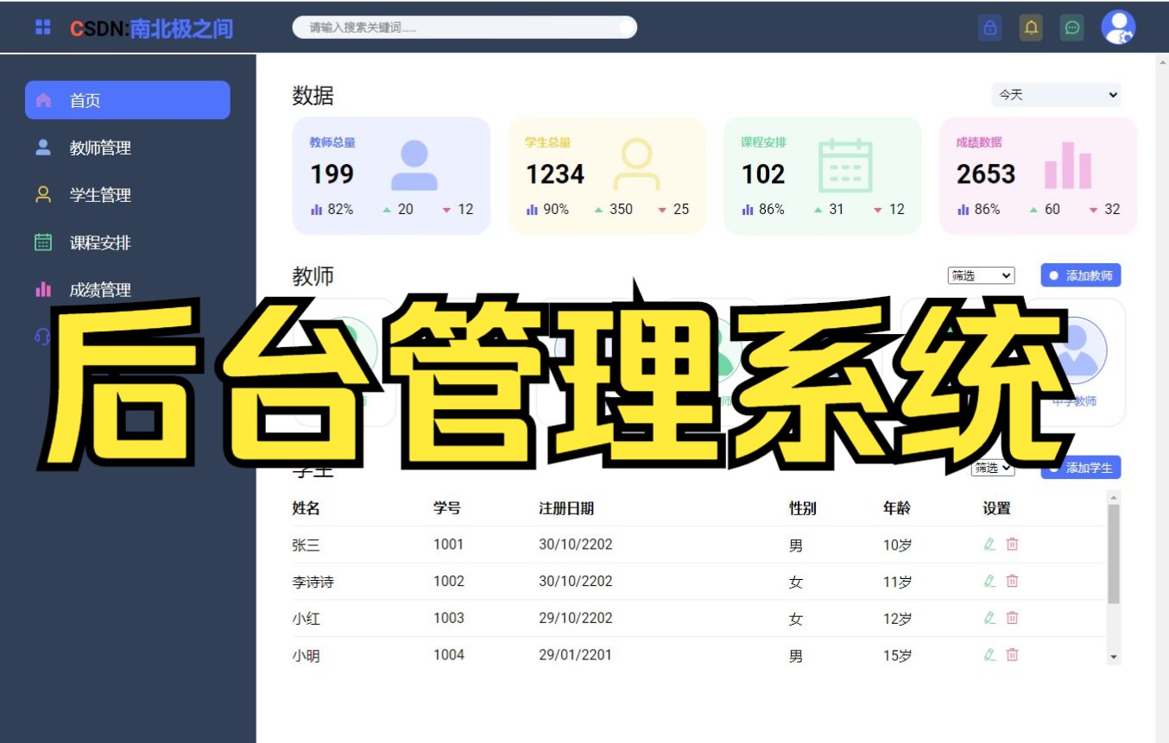Click the edit icon in 李诗诗 row

[x=989, y=582]
